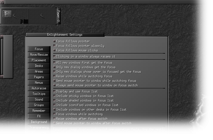Image resolution: width=213 pixels, height=140 pixels.
Task: Open the Background settings
Action: (x=39, y=122)
